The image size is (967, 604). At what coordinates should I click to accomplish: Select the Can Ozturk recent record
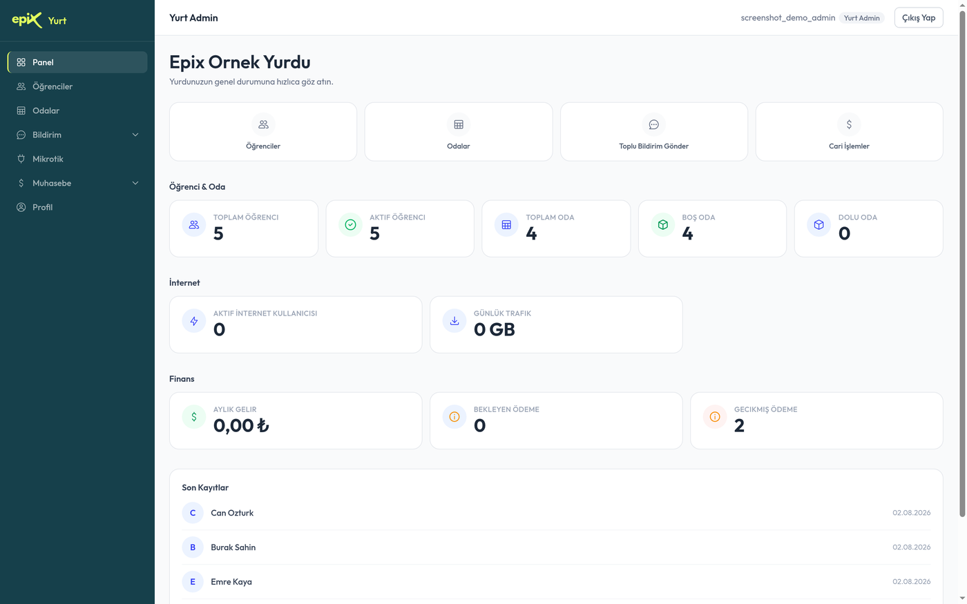coord(556,513)
